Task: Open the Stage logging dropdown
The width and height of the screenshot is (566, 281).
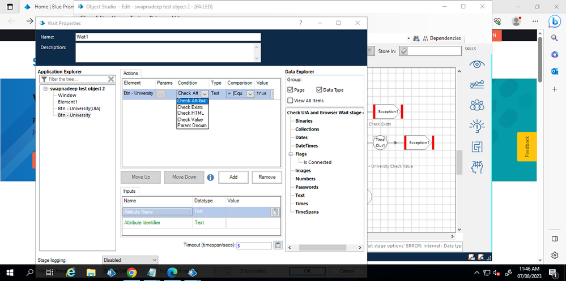Action: pos(130,260)
